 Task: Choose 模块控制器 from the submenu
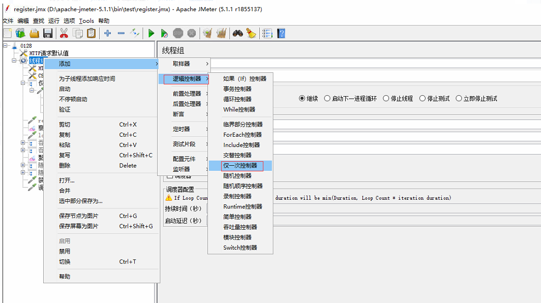pos(241,237)
